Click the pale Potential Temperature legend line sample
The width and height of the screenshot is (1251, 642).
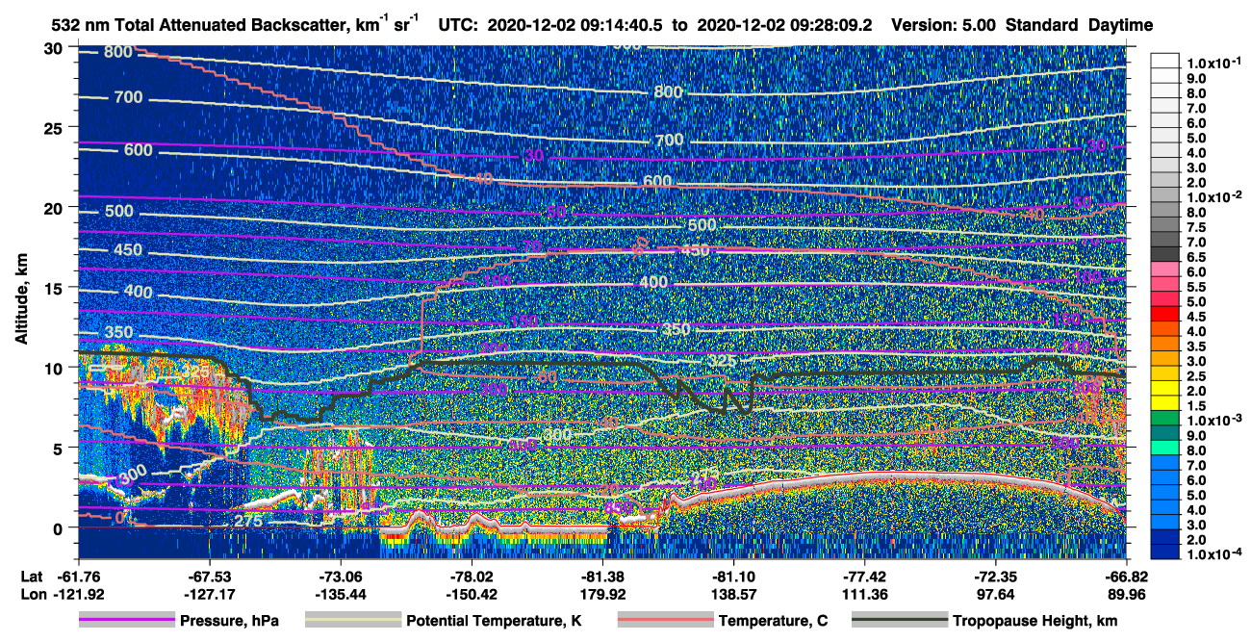coord(352,621)
